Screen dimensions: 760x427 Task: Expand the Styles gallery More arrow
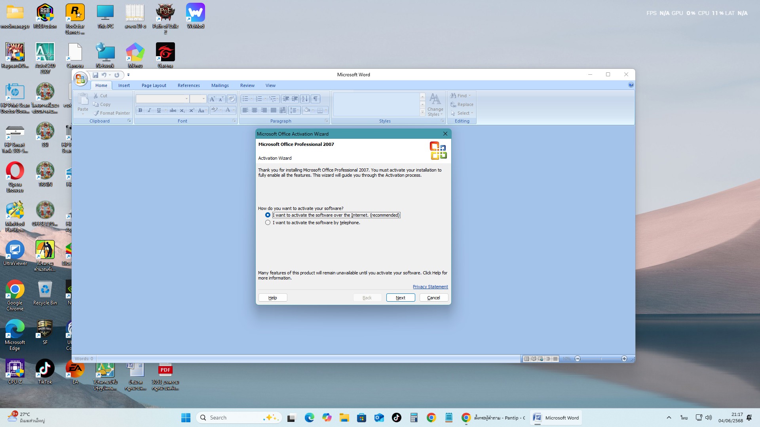pyautogui.click(x=422, y=113)
